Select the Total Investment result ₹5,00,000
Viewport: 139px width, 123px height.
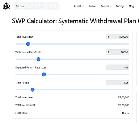pyautogui.click(x=124, y=97)
